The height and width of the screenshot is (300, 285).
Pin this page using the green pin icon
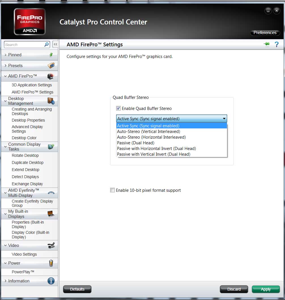[267, 44]
